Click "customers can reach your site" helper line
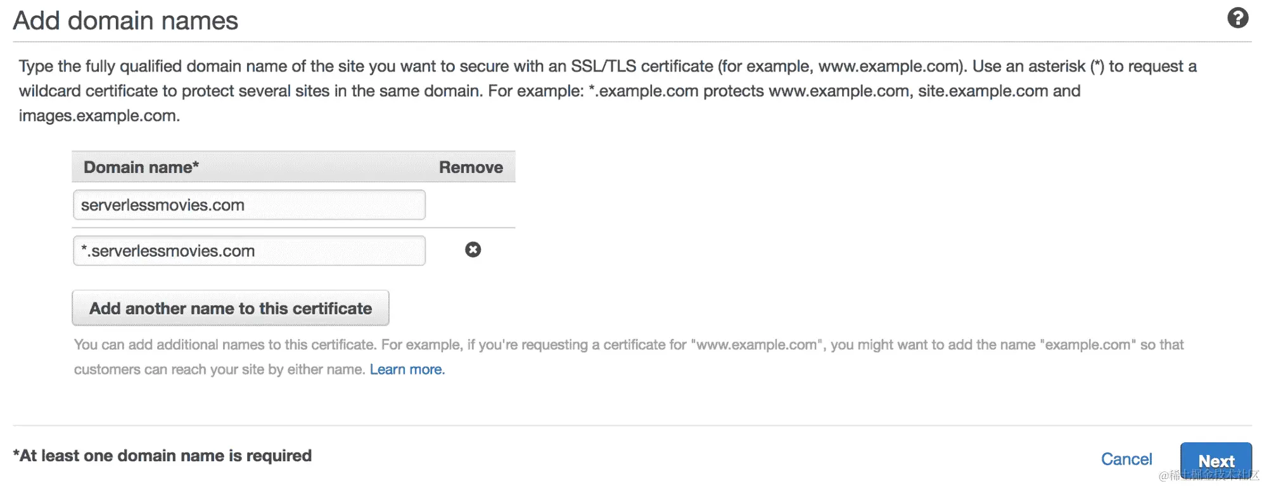This screenshot has height=486, width=1264. (219, 369)
